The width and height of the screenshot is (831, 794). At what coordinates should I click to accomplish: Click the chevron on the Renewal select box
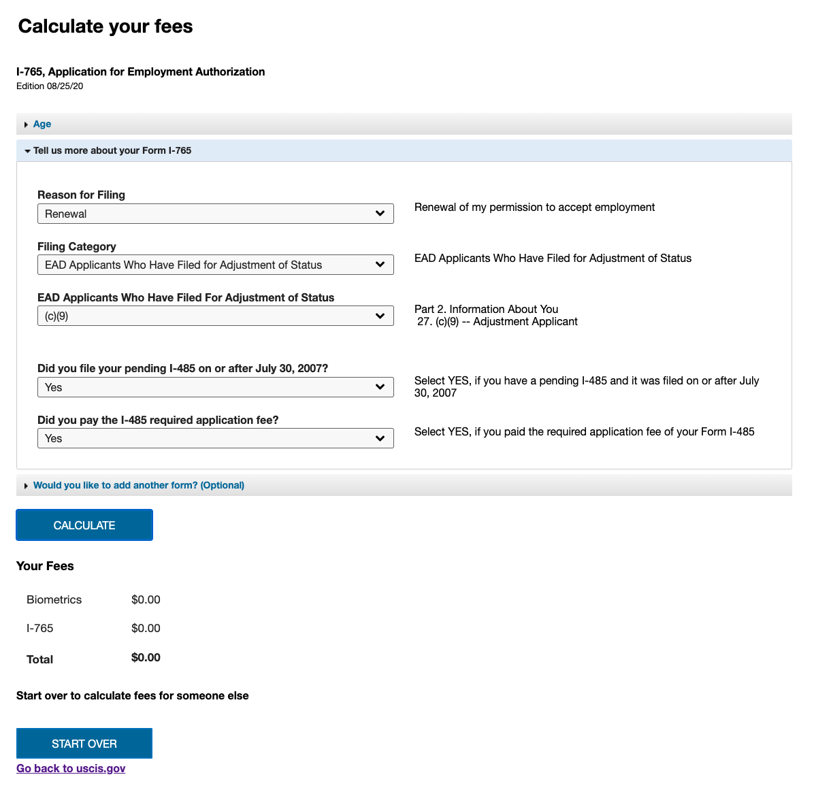(x=380, y=214)
